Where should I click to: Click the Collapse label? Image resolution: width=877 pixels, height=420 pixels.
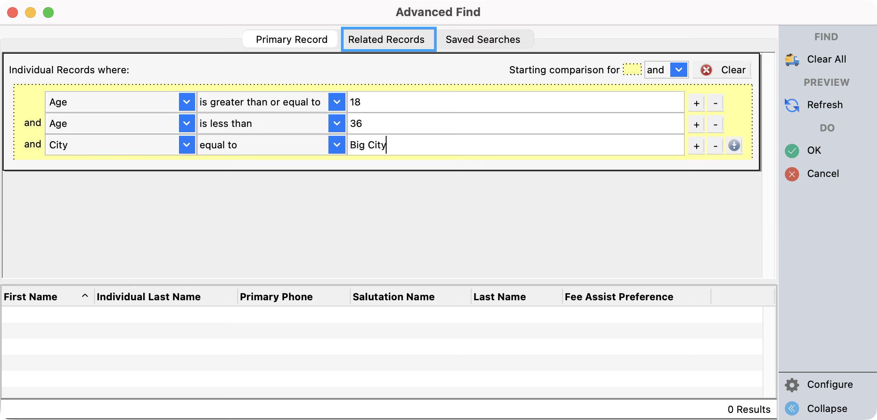click(x=827, y=409)
